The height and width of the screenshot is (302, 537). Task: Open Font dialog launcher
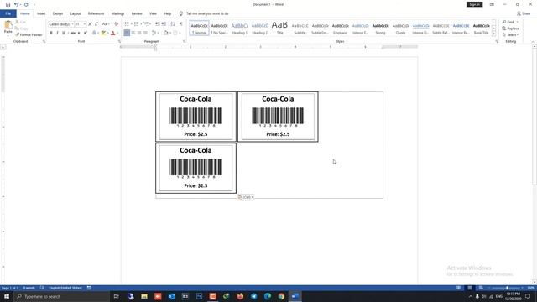(119, 41)
